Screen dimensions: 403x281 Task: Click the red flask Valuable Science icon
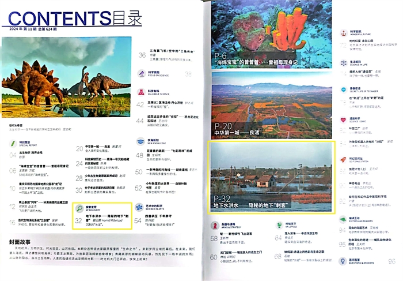(140, 92)
